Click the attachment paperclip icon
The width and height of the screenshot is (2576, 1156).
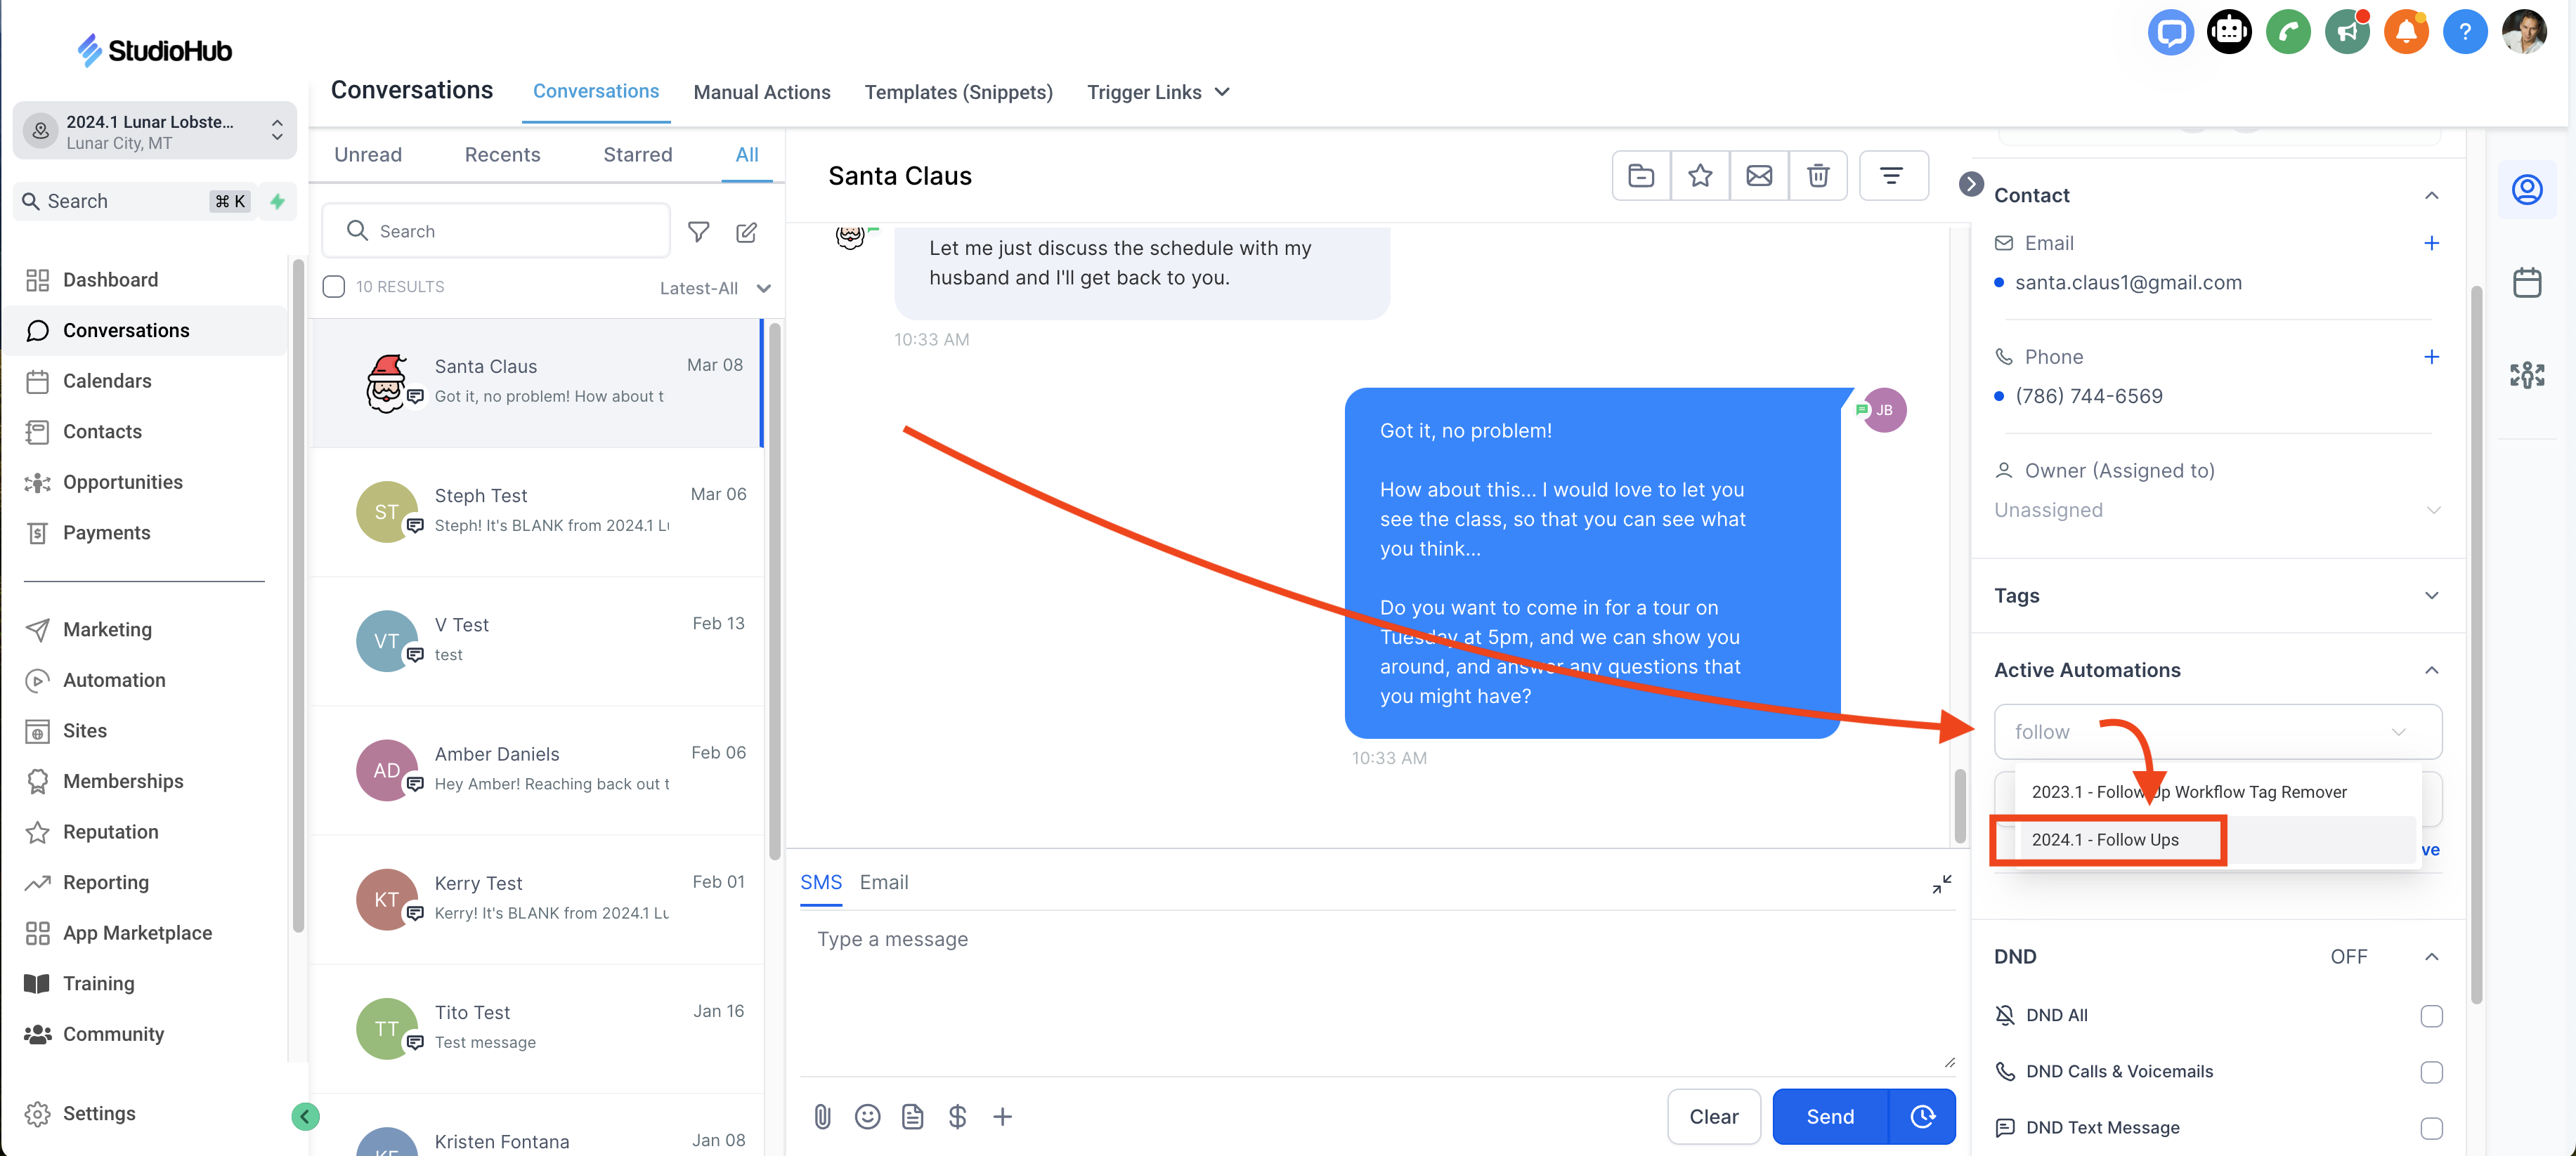pos(822,1116)
